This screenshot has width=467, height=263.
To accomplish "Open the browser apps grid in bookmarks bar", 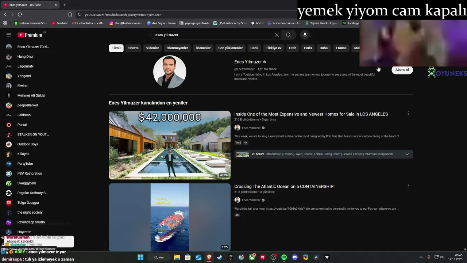I will pos(5,23).
